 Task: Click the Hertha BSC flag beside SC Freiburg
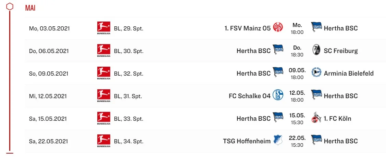[278, 50]
